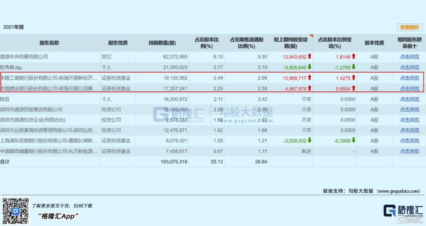
Task: Click total holdings value 193,075,318
Action: pyautogui.click(x=174, y=162)
